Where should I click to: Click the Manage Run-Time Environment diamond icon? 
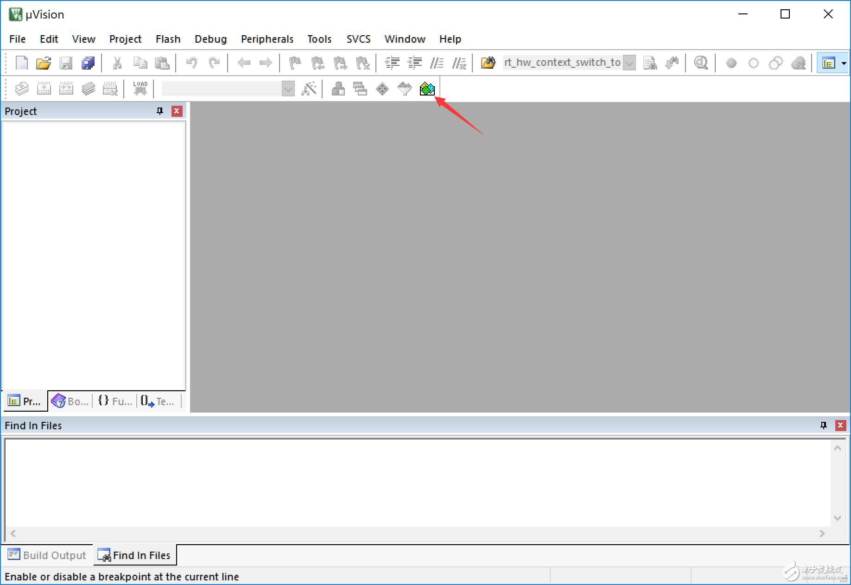[x=382, y=89]
